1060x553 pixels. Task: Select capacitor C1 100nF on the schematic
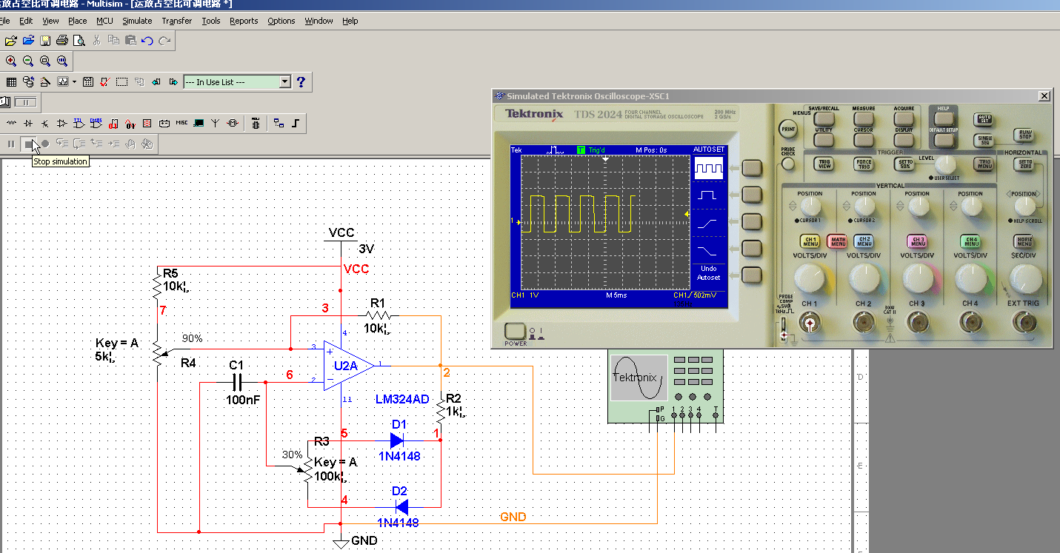coord(237,382)
